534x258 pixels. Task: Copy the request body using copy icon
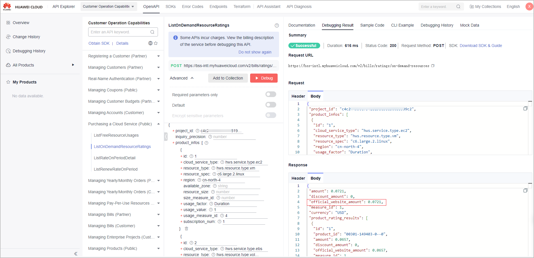coord(525,109)
